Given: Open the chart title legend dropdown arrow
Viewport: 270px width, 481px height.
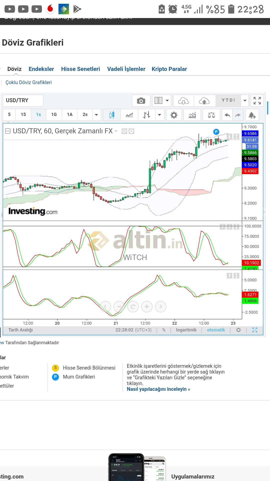Looking at the screenshot, I should pyautogui.click(x=116, y=131).
